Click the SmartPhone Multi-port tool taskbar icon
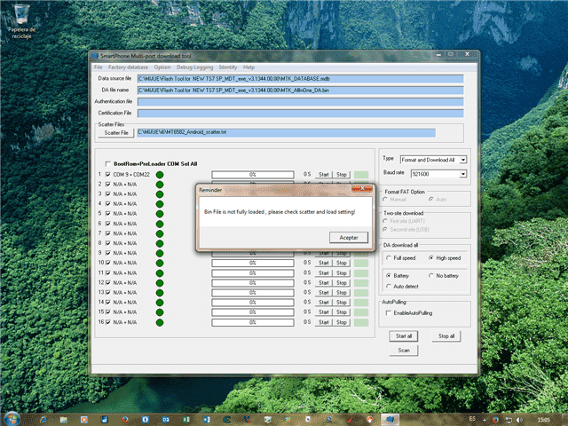The image size is (568, 426). [x=390, y=420]
